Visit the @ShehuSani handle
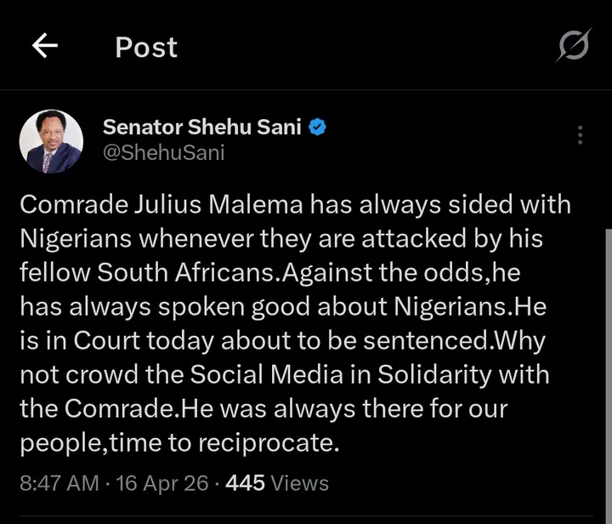Viewport: 612px width, 524px height. (x=164, y=153)
